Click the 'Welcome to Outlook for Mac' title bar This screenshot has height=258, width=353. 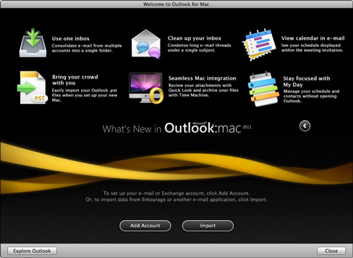tap(177, 4)
